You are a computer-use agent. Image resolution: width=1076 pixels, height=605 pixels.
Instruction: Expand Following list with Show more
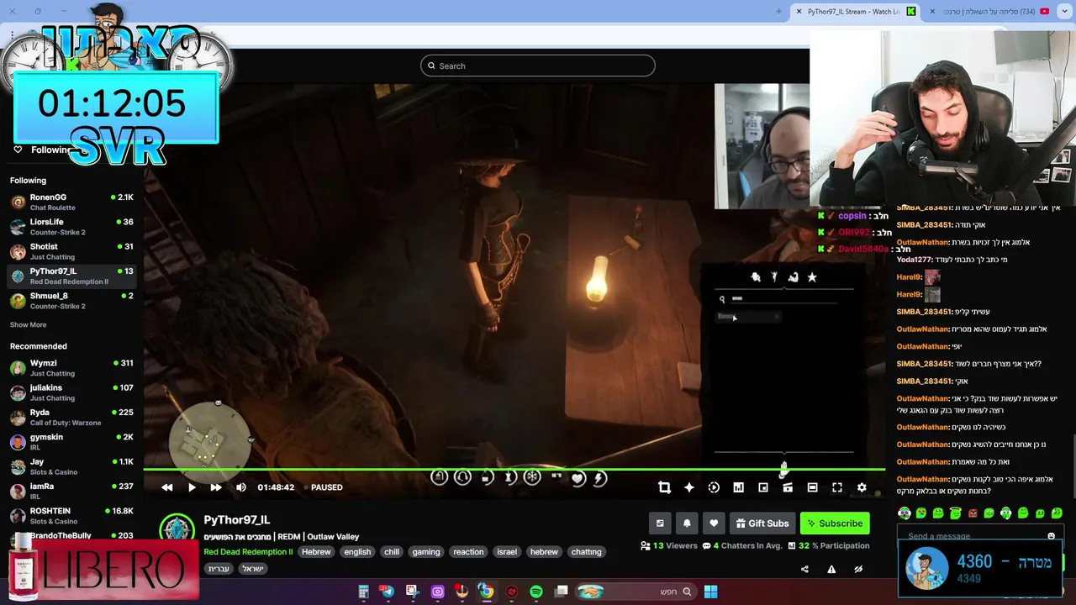coord(28,324)
